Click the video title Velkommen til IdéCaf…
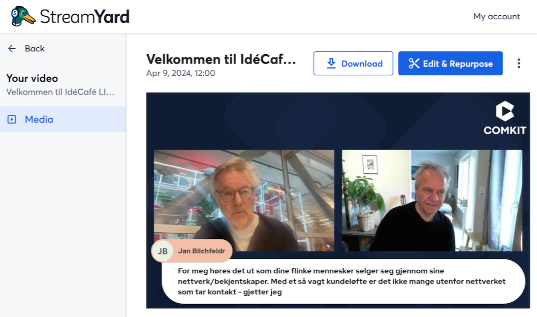 point(221,59)
